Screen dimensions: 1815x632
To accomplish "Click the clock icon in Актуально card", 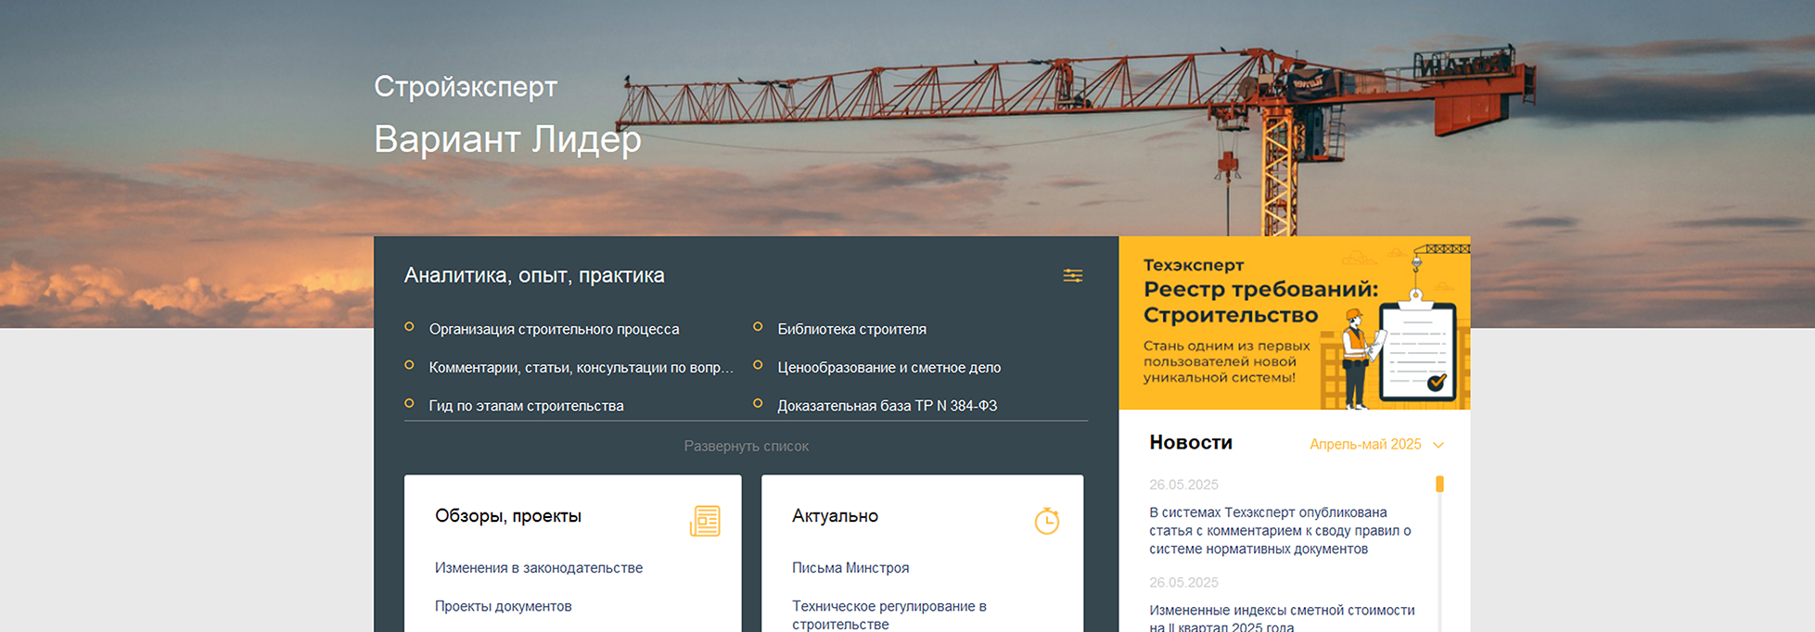I will [x=1046, y=521].
